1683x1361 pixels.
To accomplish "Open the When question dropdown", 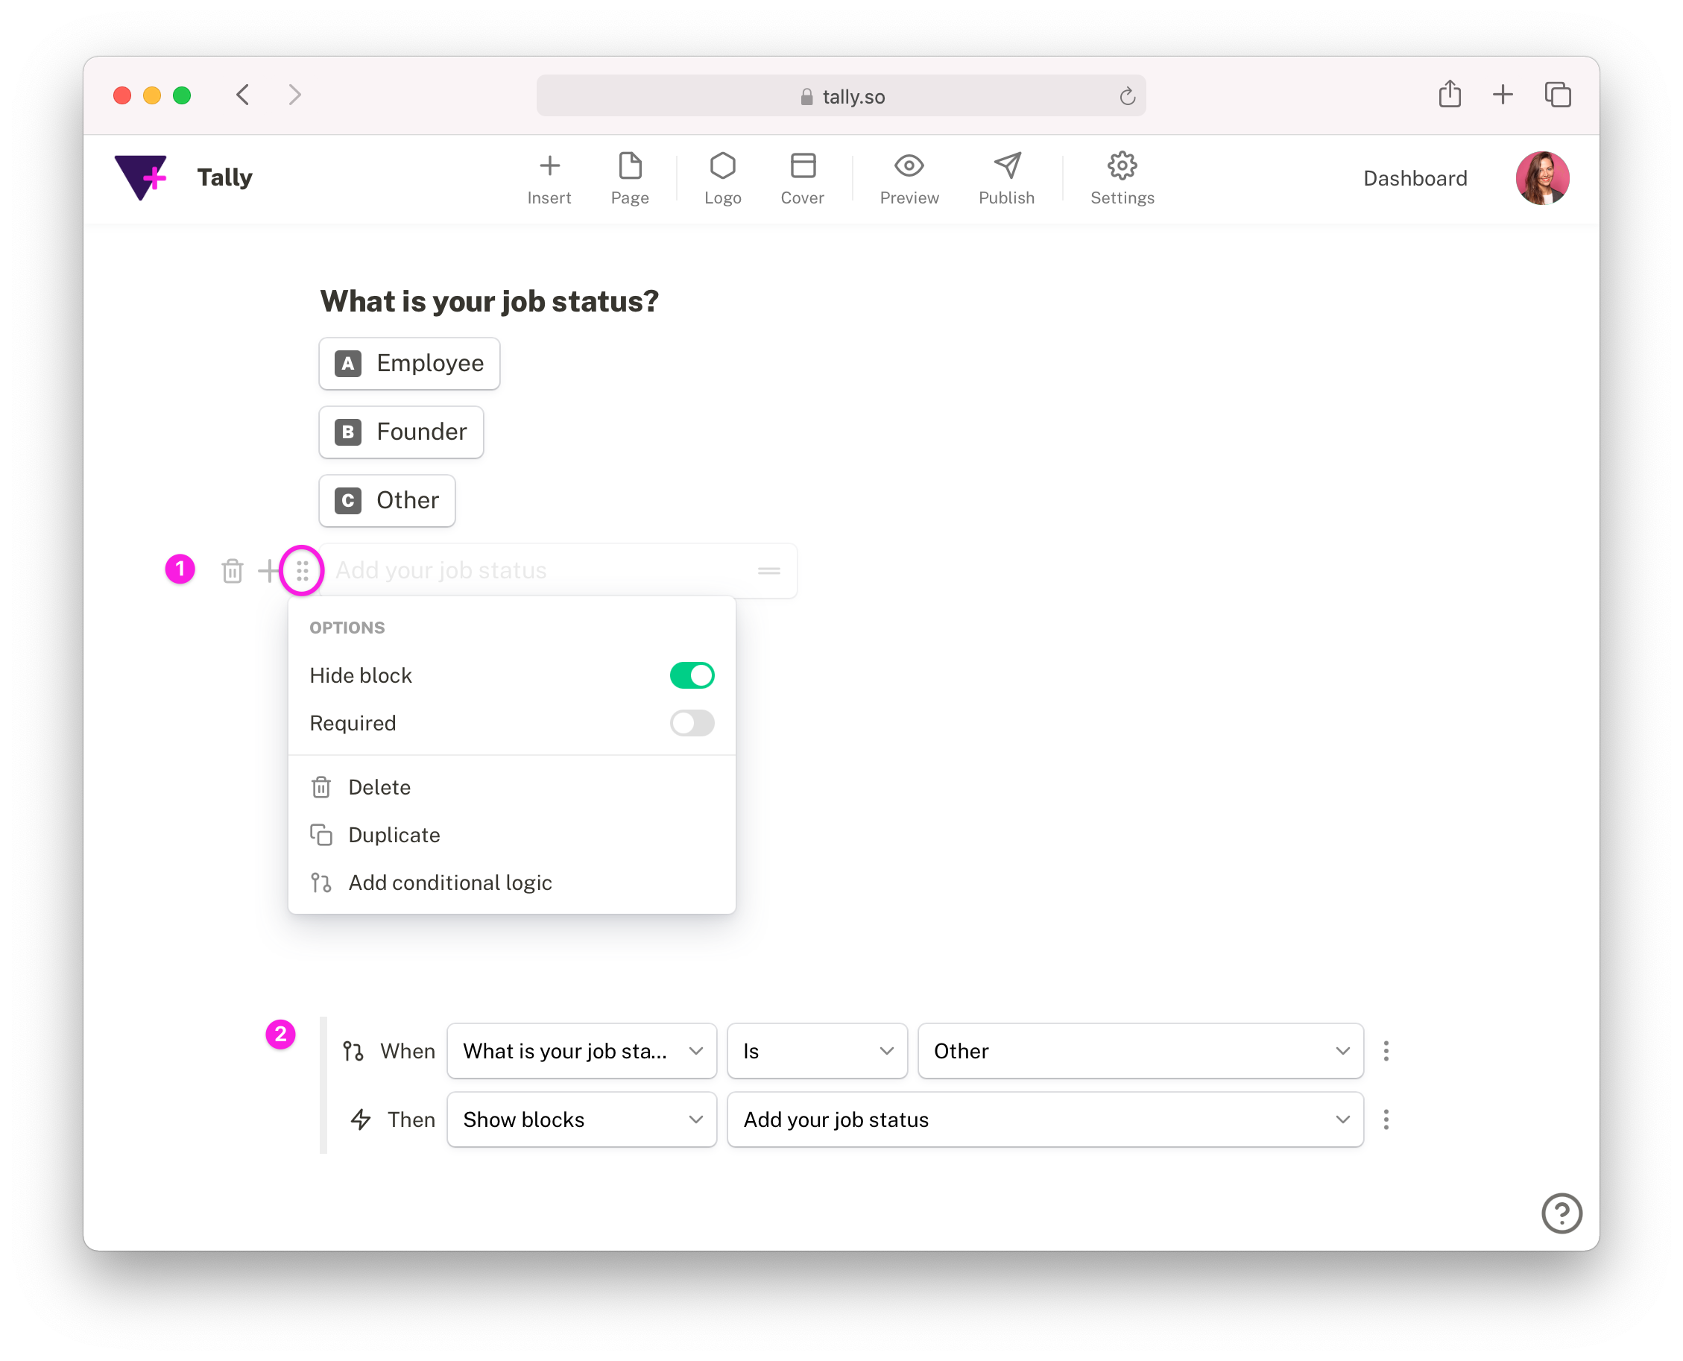I will 581,1050.
